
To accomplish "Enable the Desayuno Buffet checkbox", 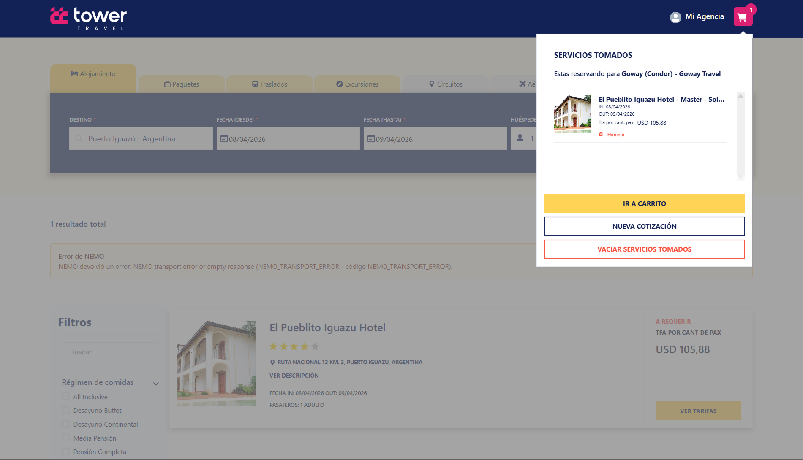I will (x=65, y=410).
